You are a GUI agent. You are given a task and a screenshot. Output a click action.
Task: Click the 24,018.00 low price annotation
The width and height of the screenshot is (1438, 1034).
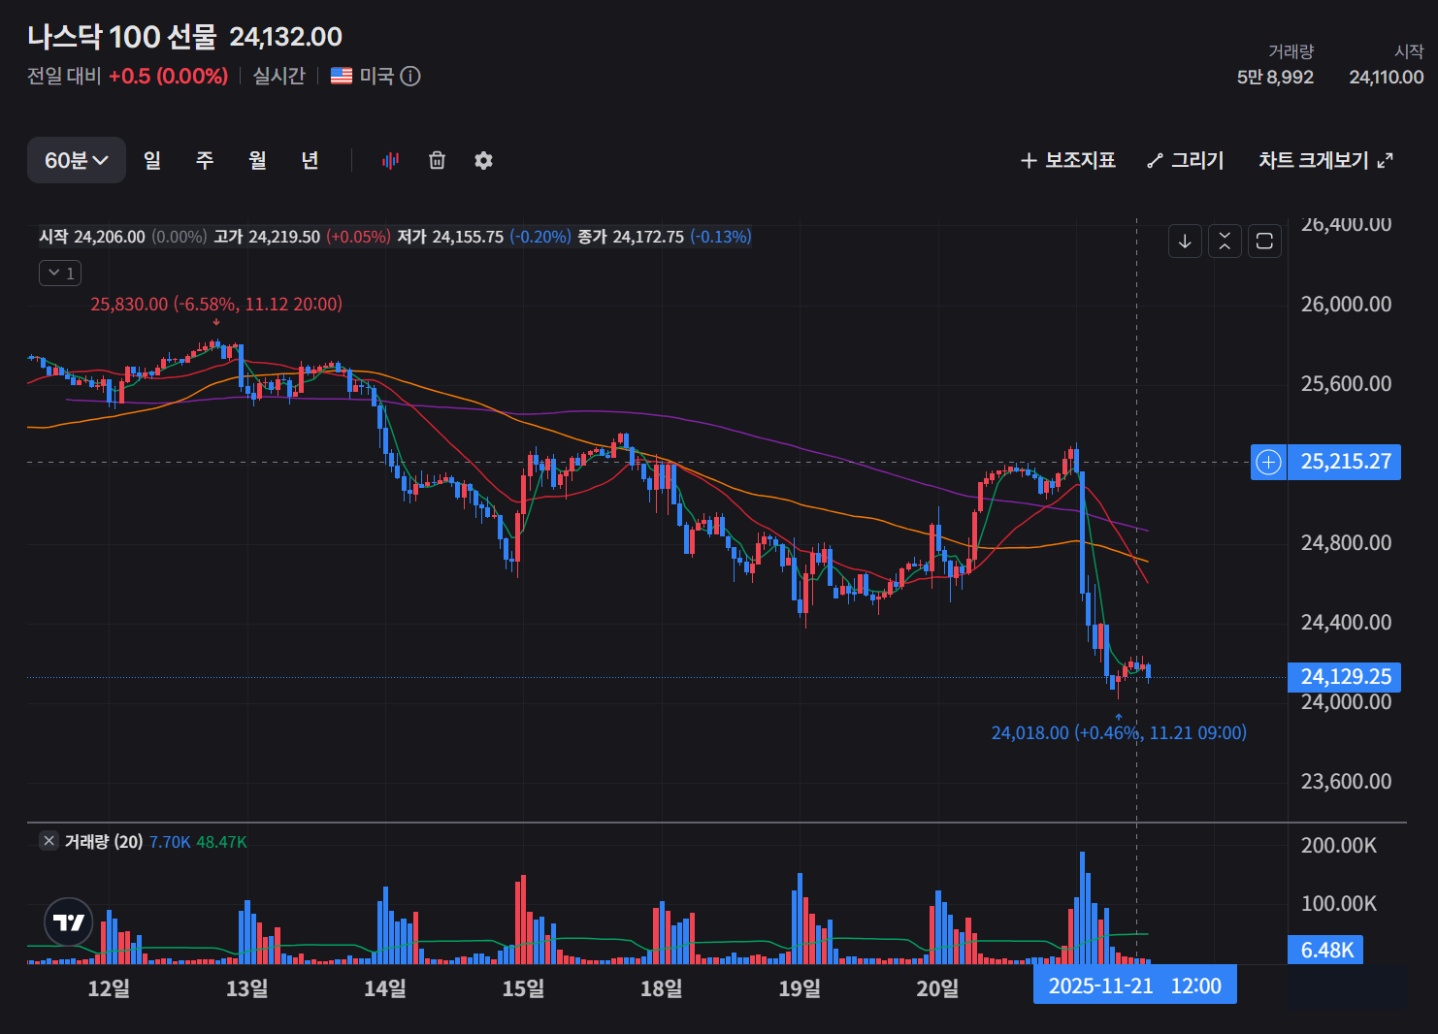tap(1119, 733)
